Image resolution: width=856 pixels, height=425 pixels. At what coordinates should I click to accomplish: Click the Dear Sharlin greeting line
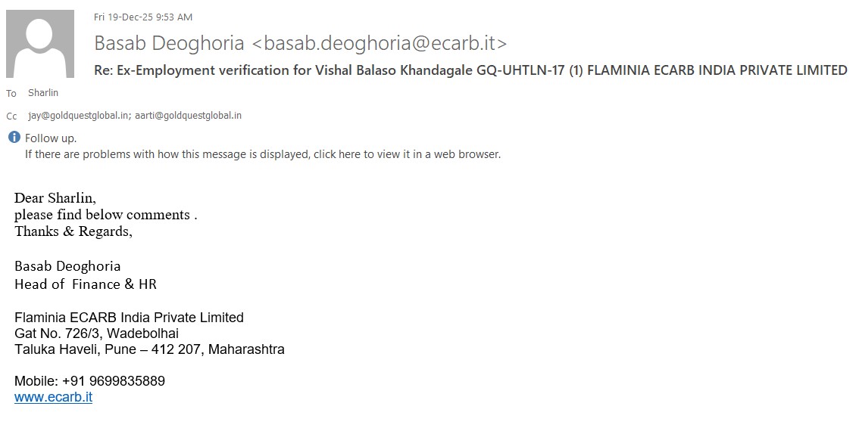pos(55,198)
